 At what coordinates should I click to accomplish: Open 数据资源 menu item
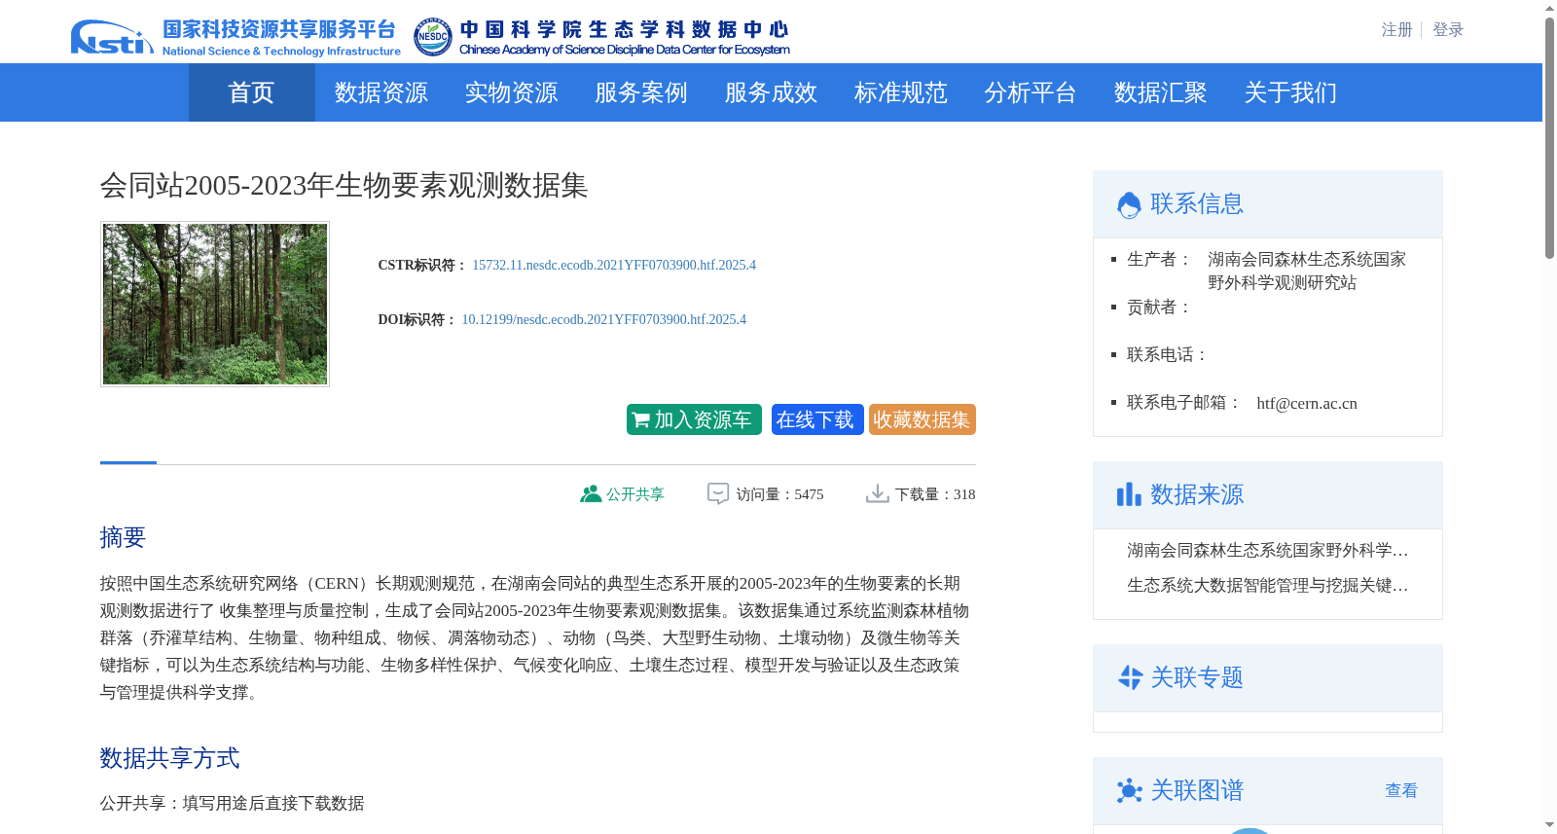pos(381,92)
